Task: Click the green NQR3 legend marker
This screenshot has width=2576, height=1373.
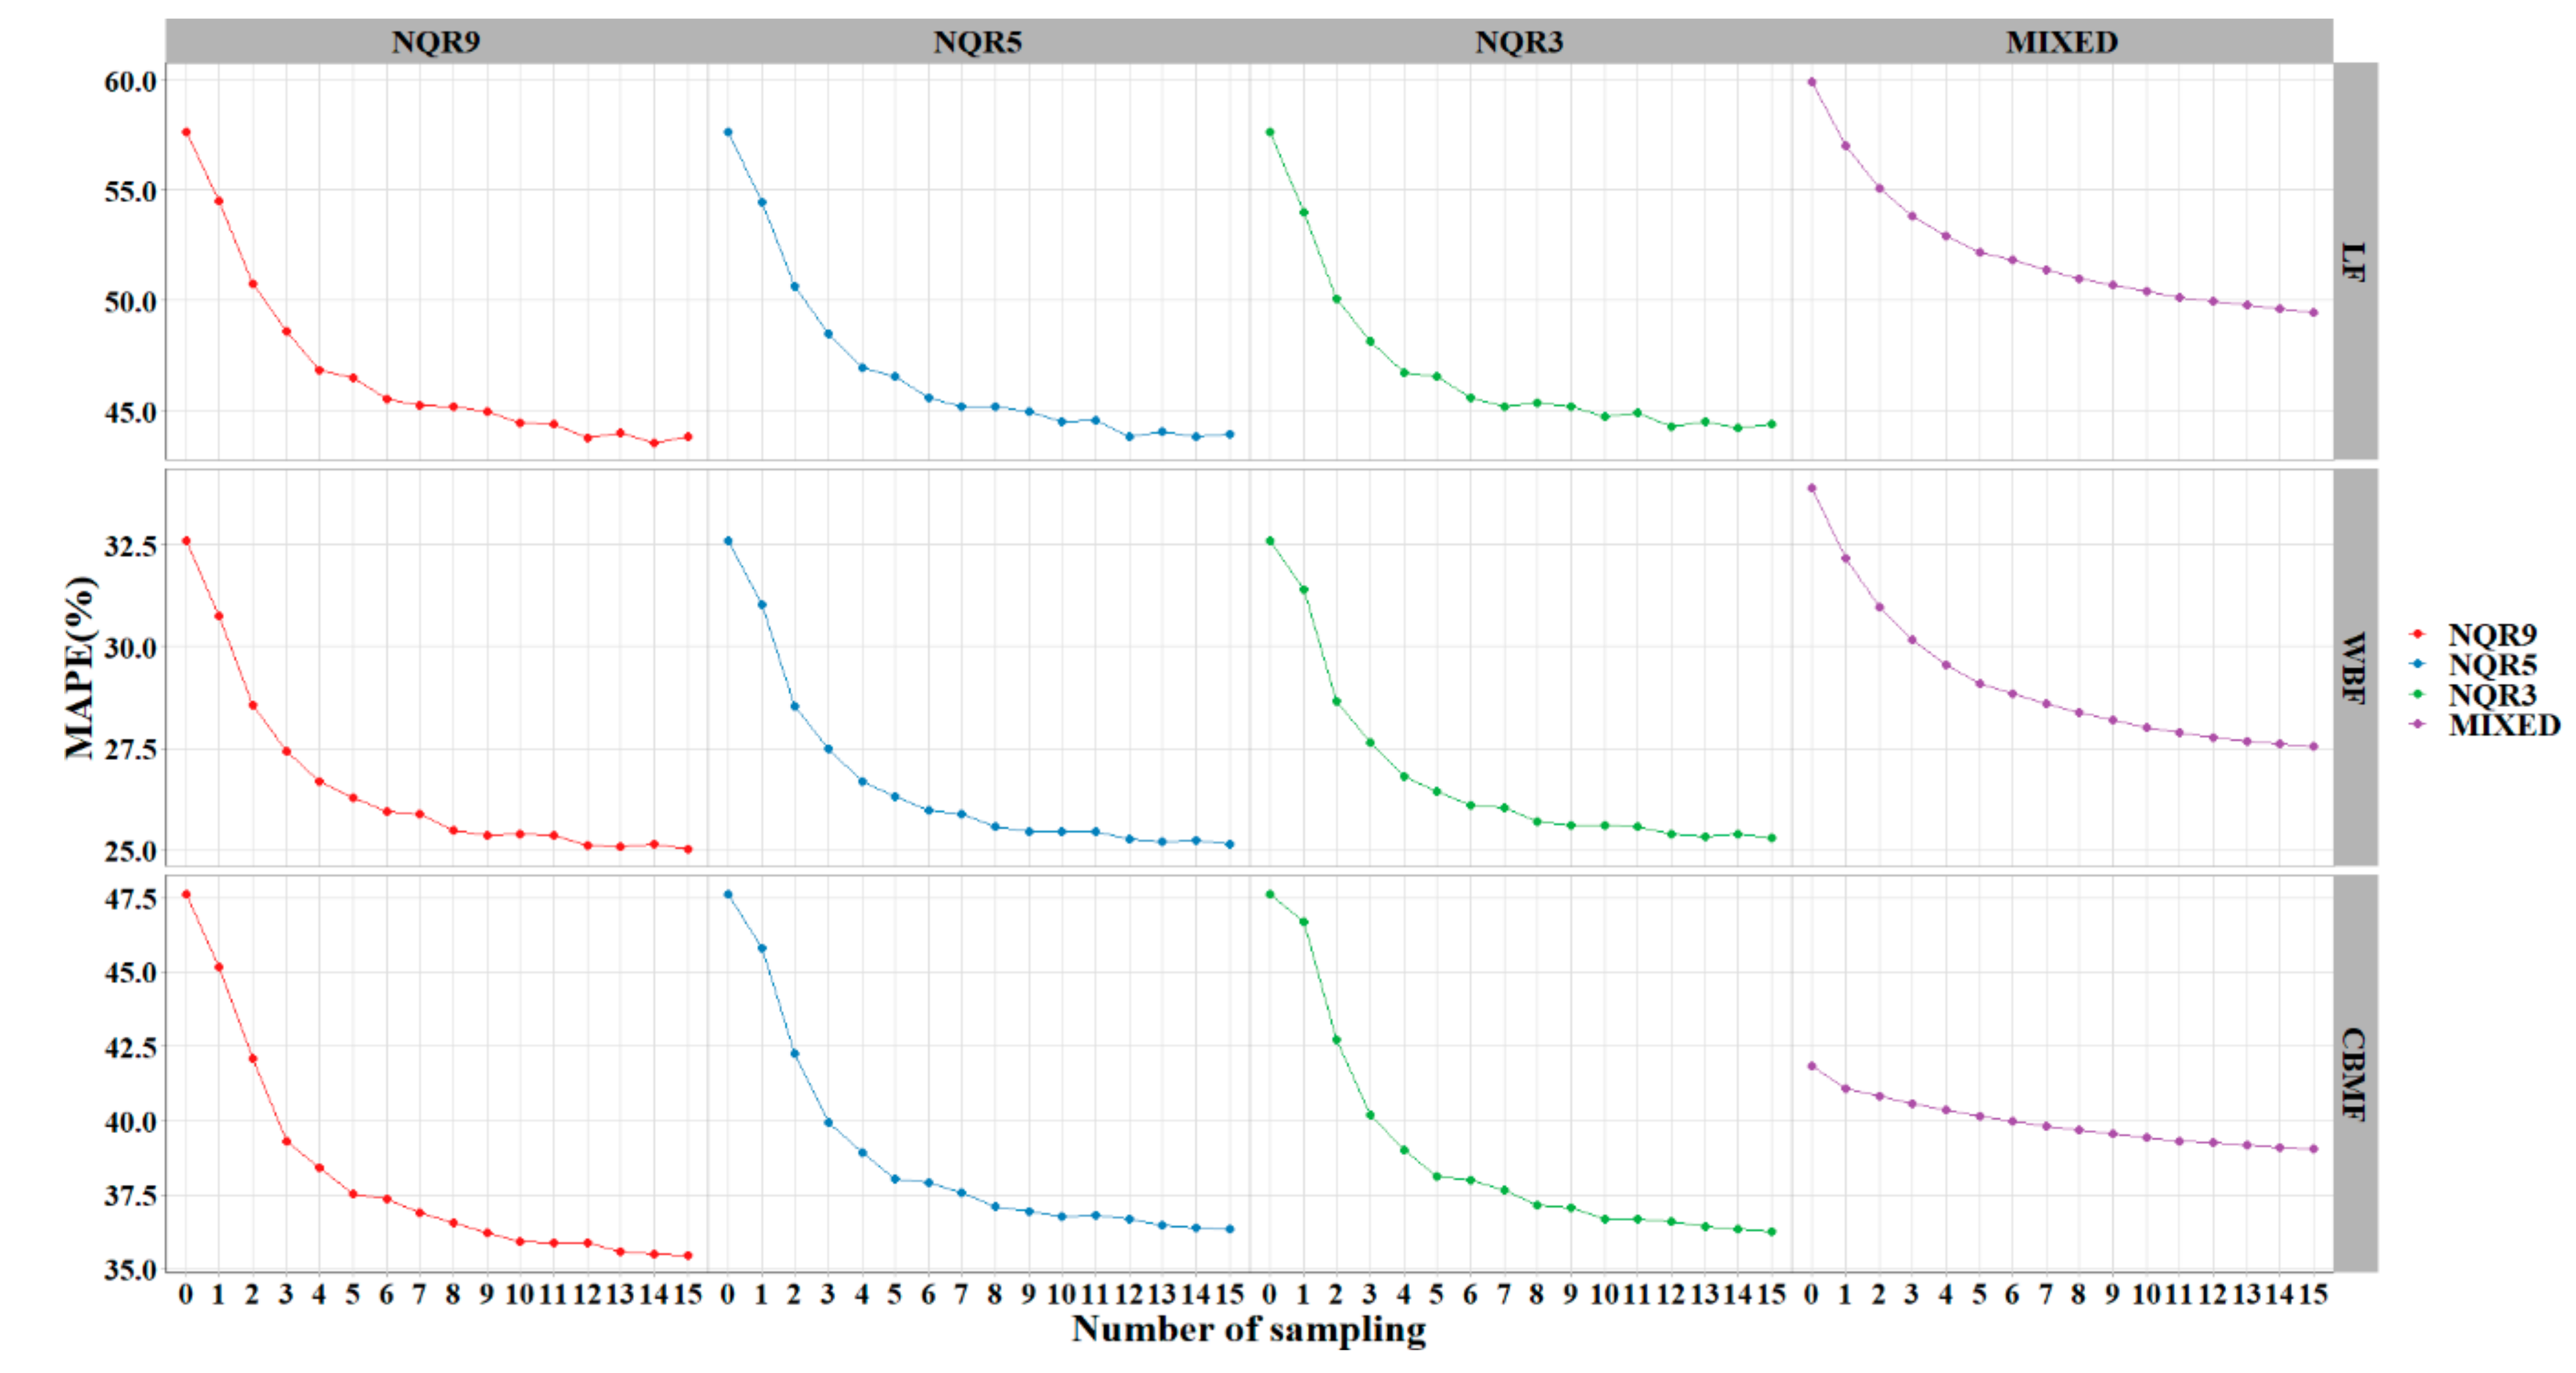Action: point(2418,694)
